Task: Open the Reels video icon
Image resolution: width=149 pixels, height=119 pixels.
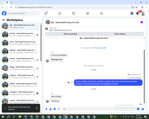Action: [74, 13]
